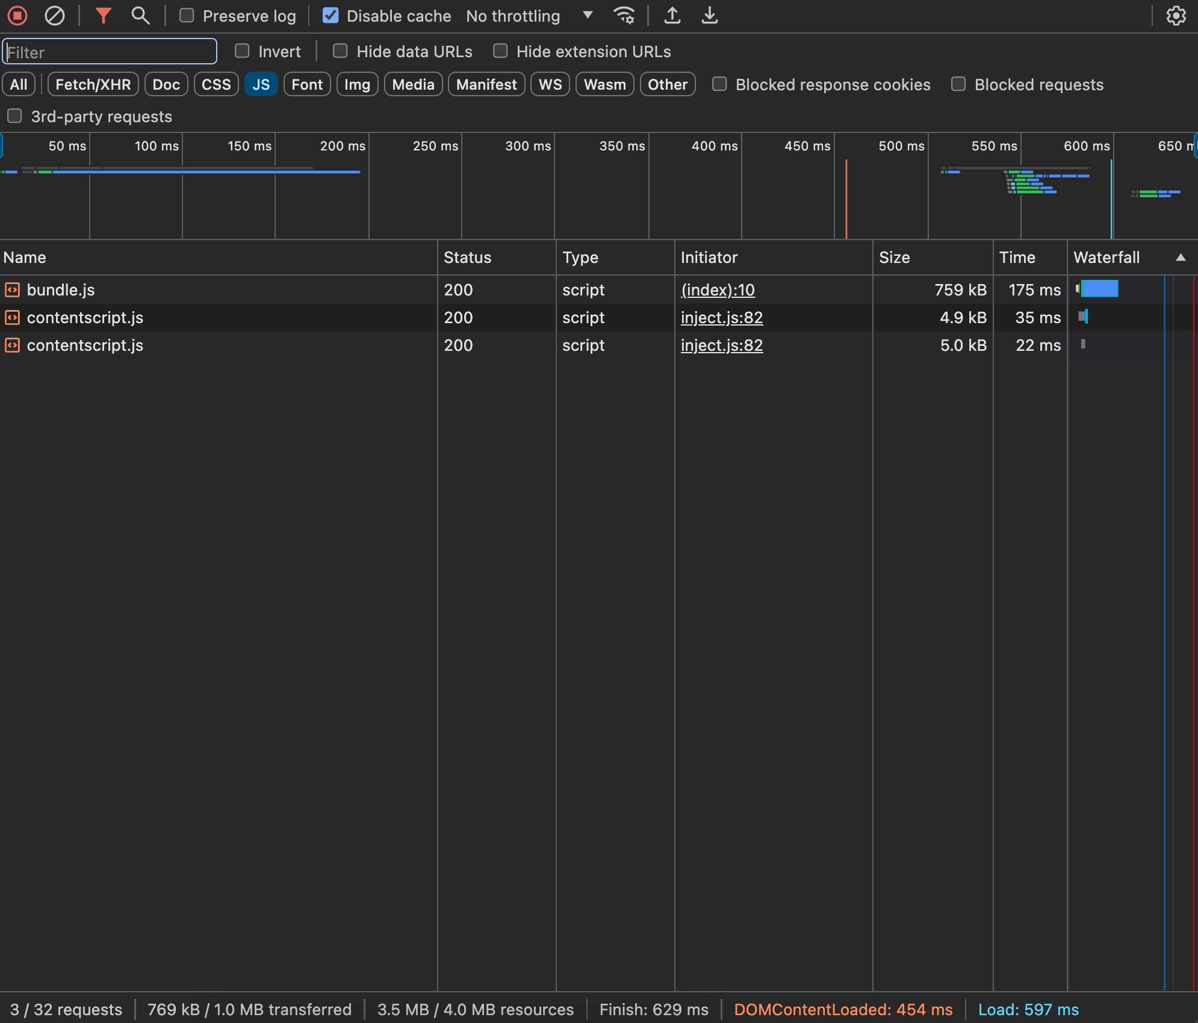
Task: Select the Font request filter
Action: 307,84
